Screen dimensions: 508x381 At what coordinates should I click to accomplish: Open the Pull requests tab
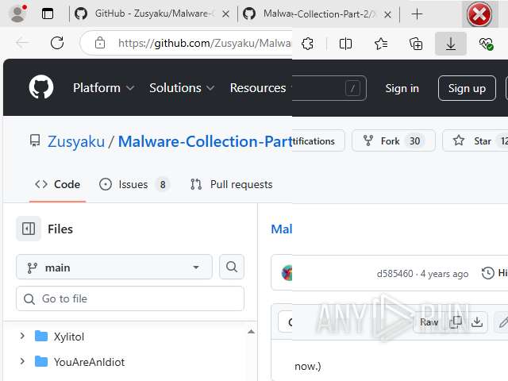coord(232,184)
